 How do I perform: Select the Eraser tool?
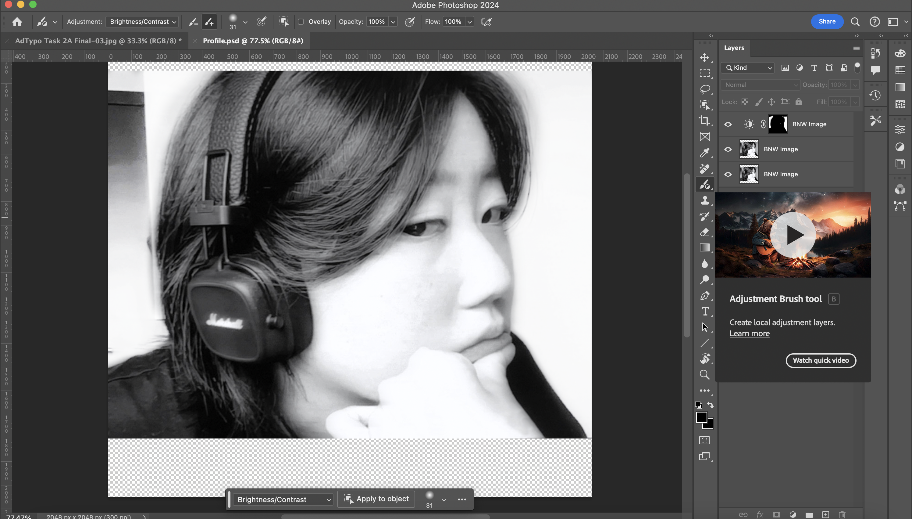click(704, 232)
